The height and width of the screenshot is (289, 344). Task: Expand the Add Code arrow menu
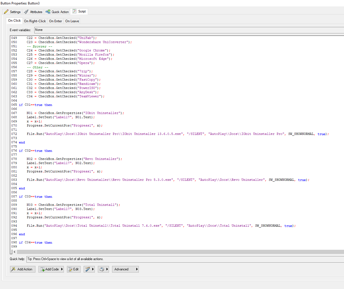62,269
